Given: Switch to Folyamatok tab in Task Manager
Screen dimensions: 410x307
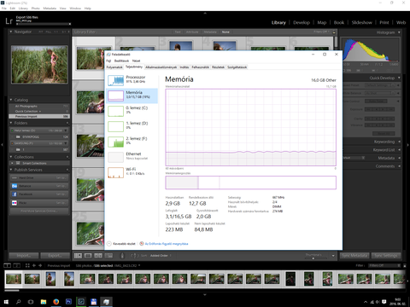Looking at the screenshot, I should (114, 67).
